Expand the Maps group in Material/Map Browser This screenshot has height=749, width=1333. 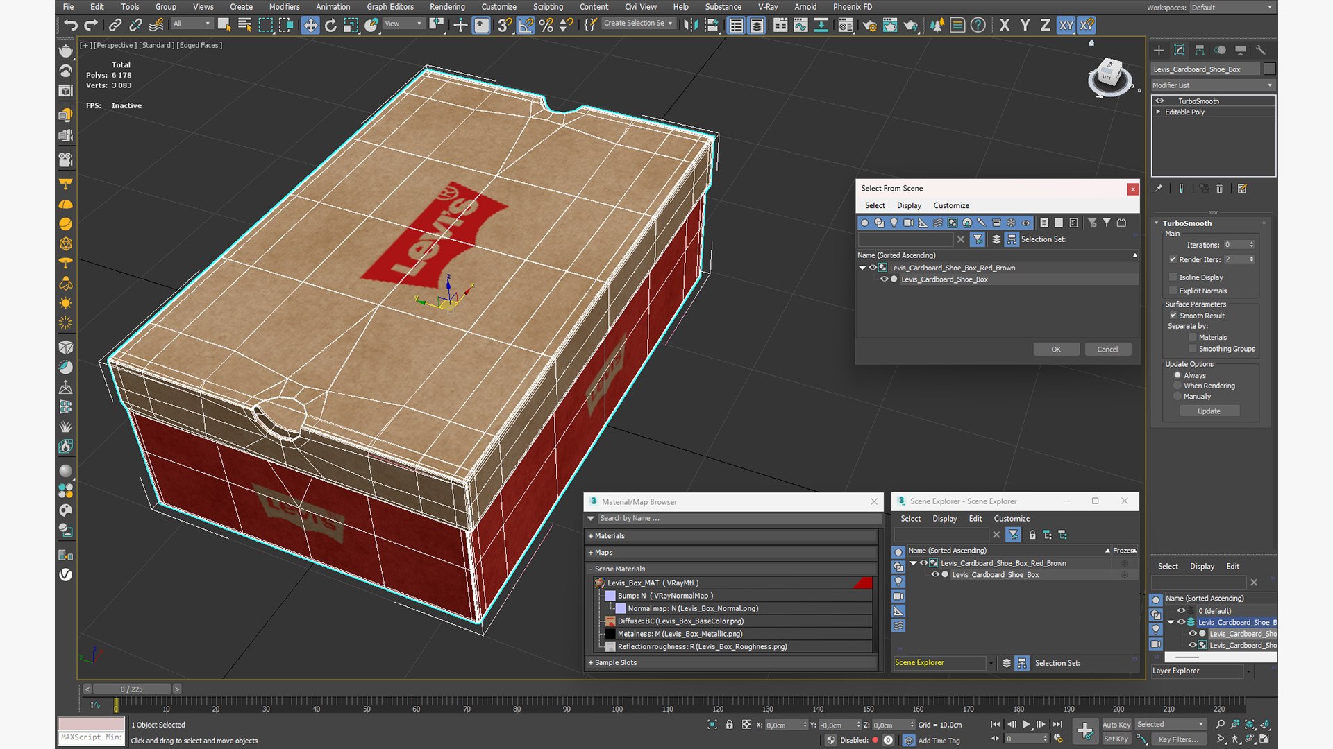point(732,553)
